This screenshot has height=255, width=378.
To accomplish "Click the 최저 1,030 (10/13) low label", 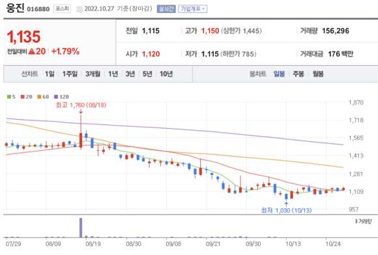I will coord(286,211).
